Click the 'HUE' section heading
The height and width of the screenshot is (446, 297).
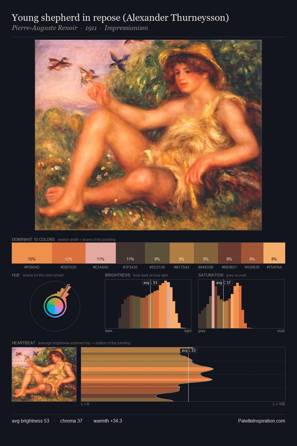point(16,275)
